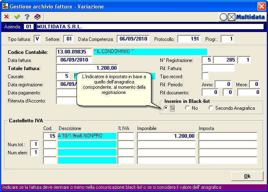This screenshot has height=192, width=268.
Task: Click the third Rif.documento field
Action: pyautogui.click(x=249, y=92)
